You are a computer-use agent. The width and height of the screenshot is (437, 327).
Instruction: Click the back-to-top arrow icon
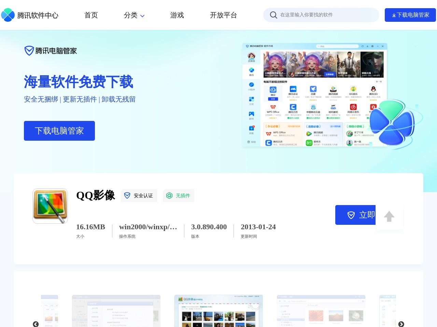coord(389,216)
